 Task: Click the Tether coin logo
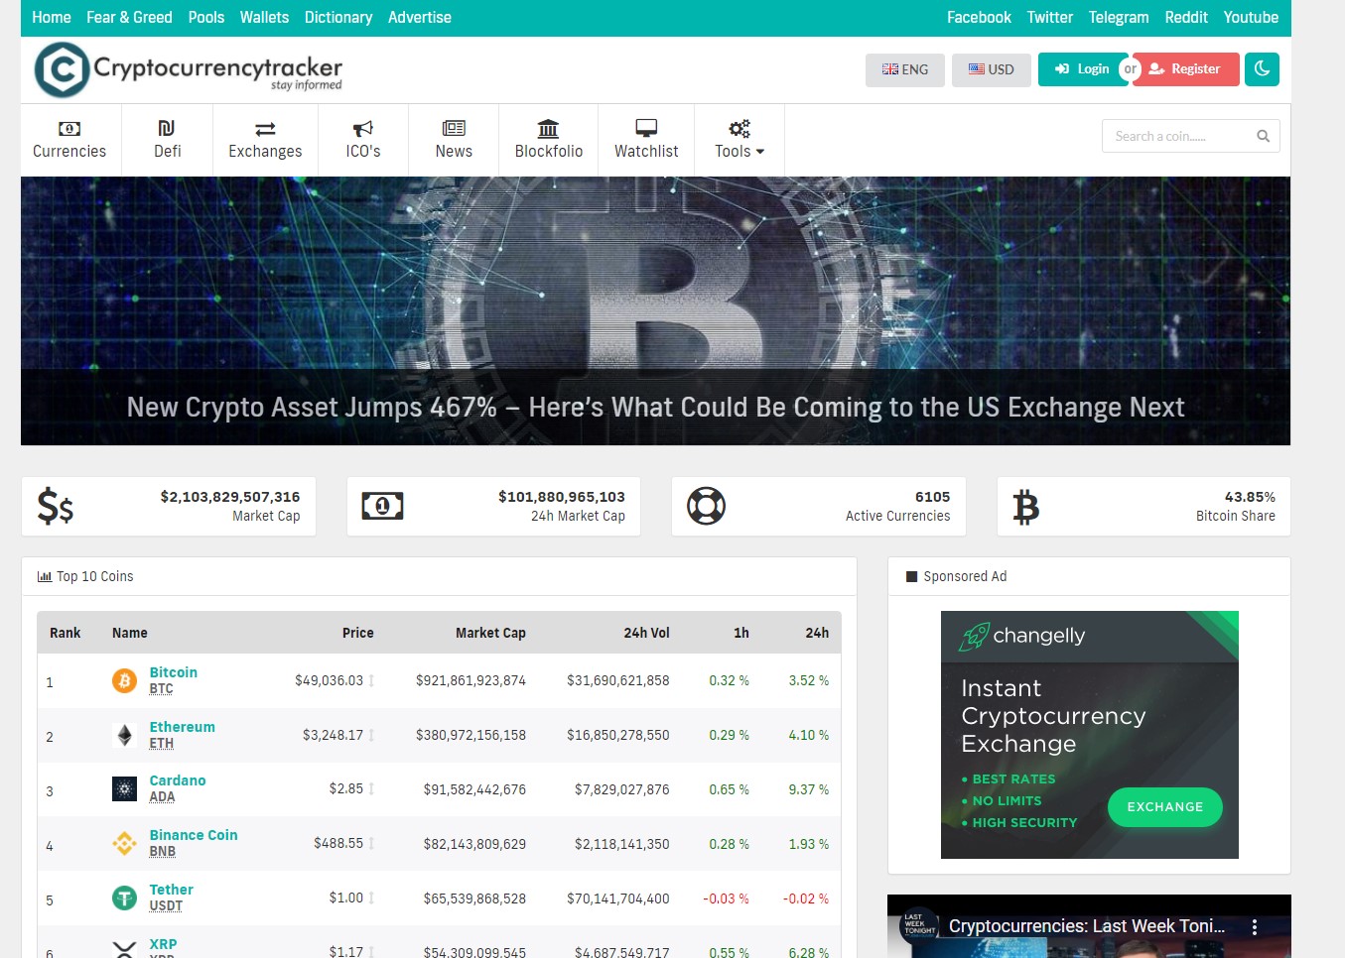click(x=124, y=898)
